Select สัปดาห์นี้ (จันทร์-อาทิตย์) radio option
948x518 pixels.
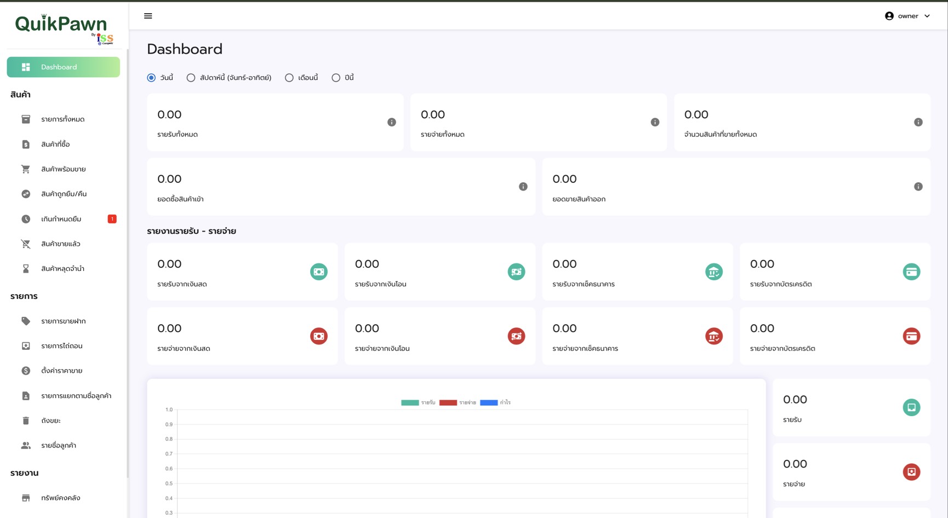point(191,78)
